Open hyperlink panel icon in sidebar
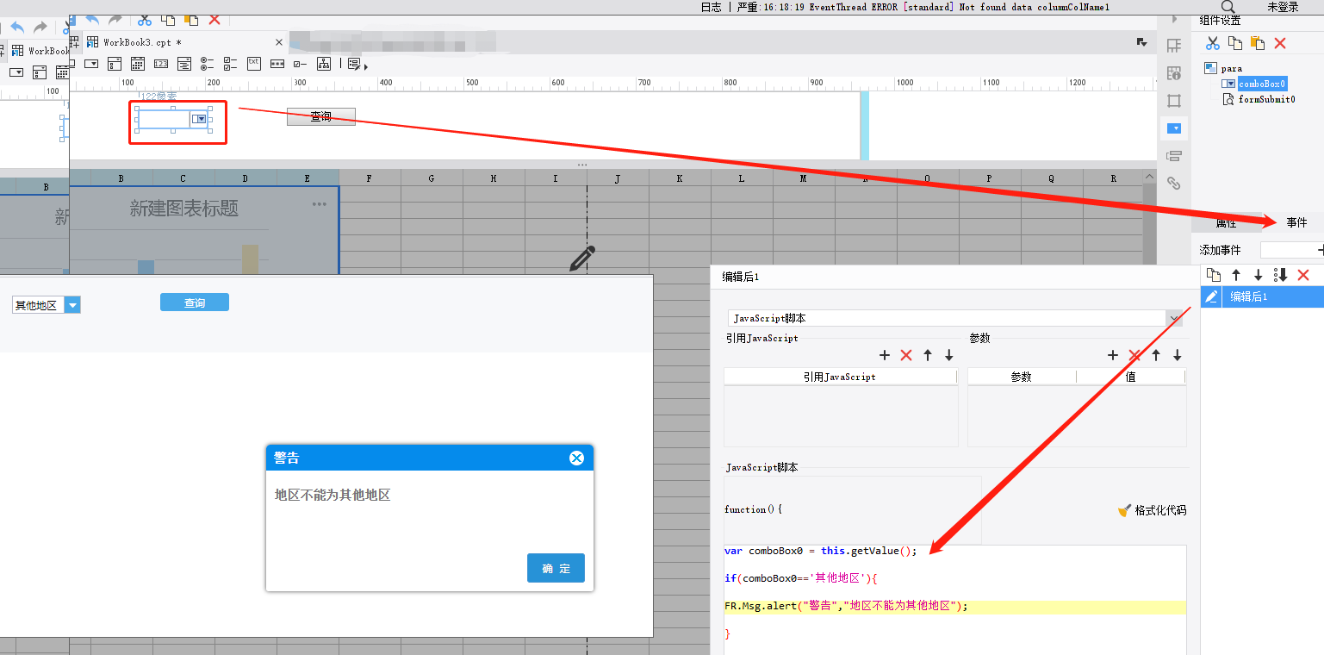 click(1173, 183)
